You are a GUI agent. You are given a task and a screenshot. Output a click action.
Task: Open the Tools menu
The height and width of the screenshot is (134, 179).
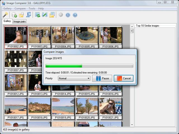[x=32, y=9]
